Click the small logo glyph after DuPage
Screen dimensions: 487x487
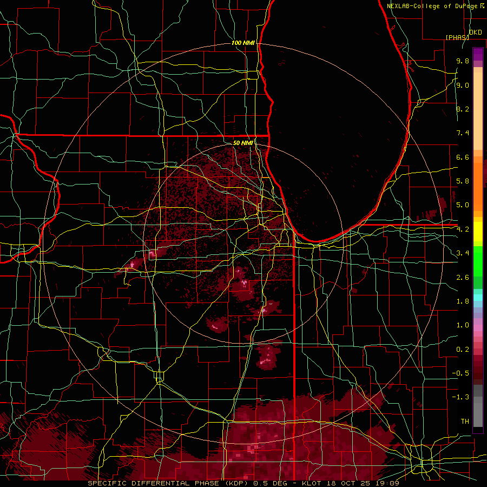pyautogui.click(x=482, y=5)
